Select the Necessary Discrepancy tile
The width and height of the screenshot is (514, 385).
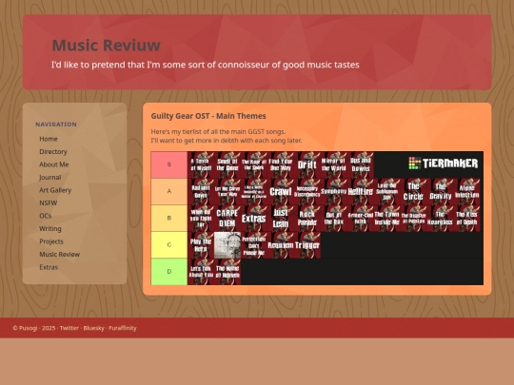click(x=307, y=191)
